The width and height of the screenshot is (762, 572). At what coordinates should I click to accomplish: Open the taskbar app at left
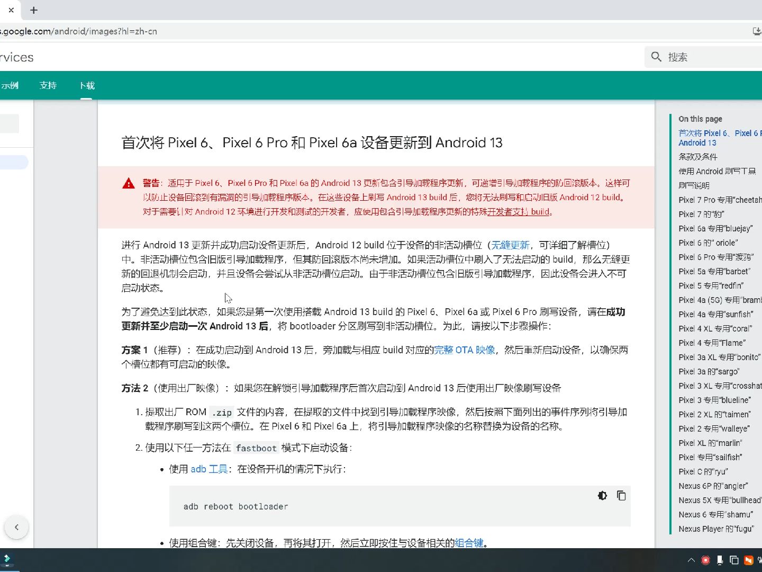pyautogui.click(x=7, y=560)
